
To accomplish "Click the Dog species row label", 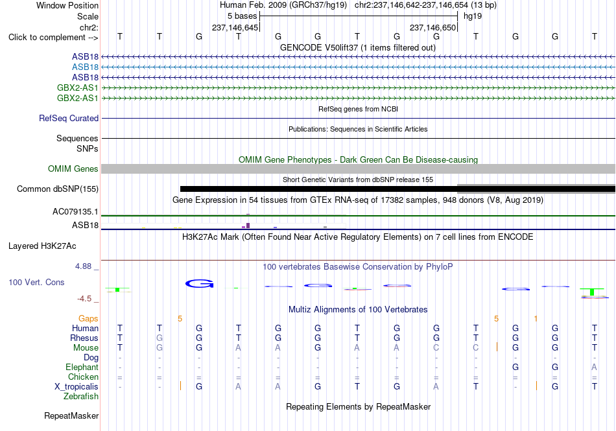I will (x=91, y=358).
